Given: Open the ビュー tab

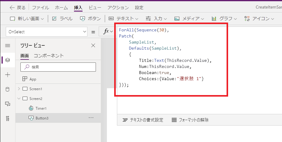Looking at the screenshot, I should (x=95, y=8).
